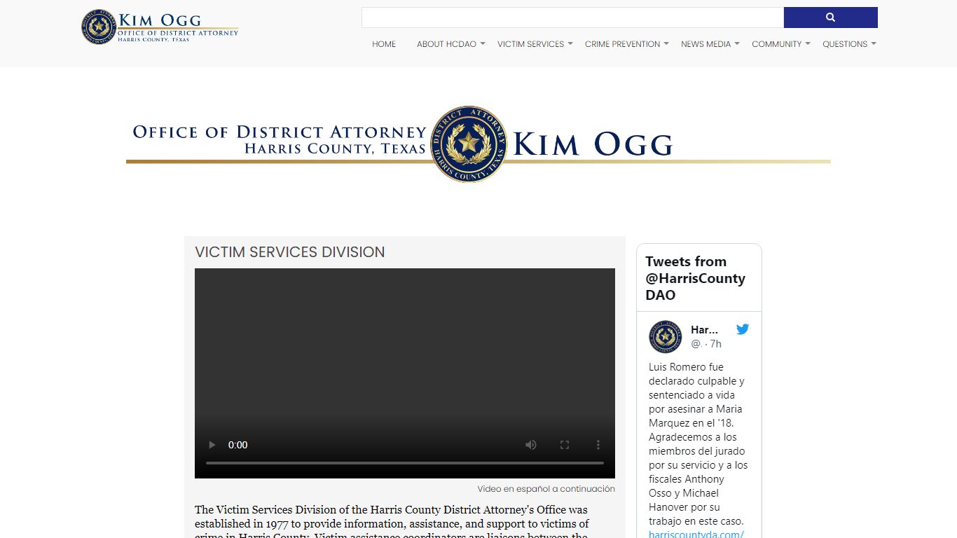Expand the COMMUNITY dropdown arrow
Viewport: 957px width, 538px height.
[808, 44]
